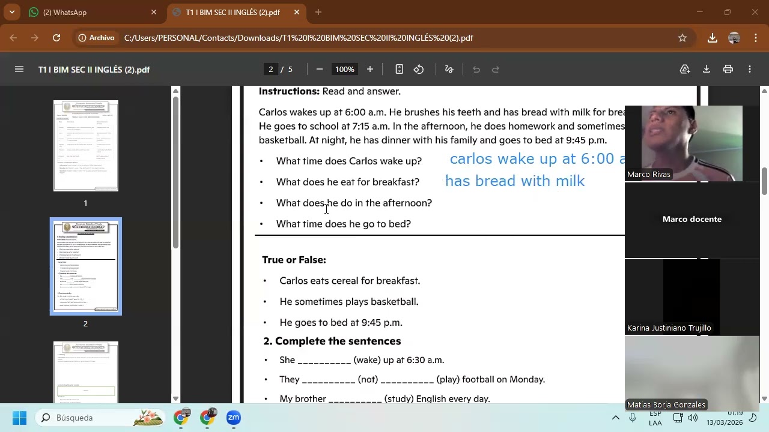Close the WhatsApp tab
This screenshot has width=769, height=432.
tap(154, 12)
